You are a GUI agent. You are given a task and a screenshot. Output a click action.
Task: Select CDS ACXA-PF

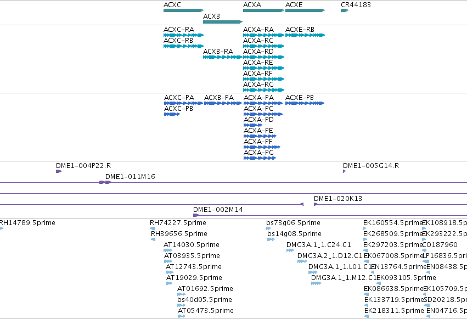click(262, 147)
